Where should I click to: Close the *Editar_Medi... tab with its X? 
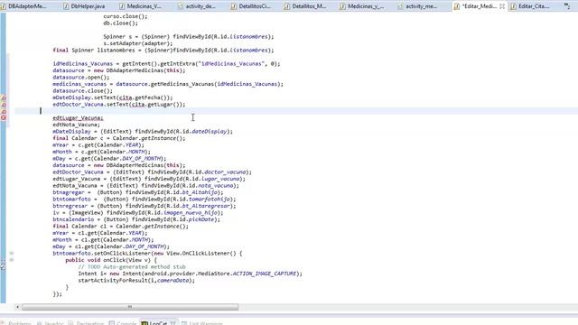click(x=502, y=6)
